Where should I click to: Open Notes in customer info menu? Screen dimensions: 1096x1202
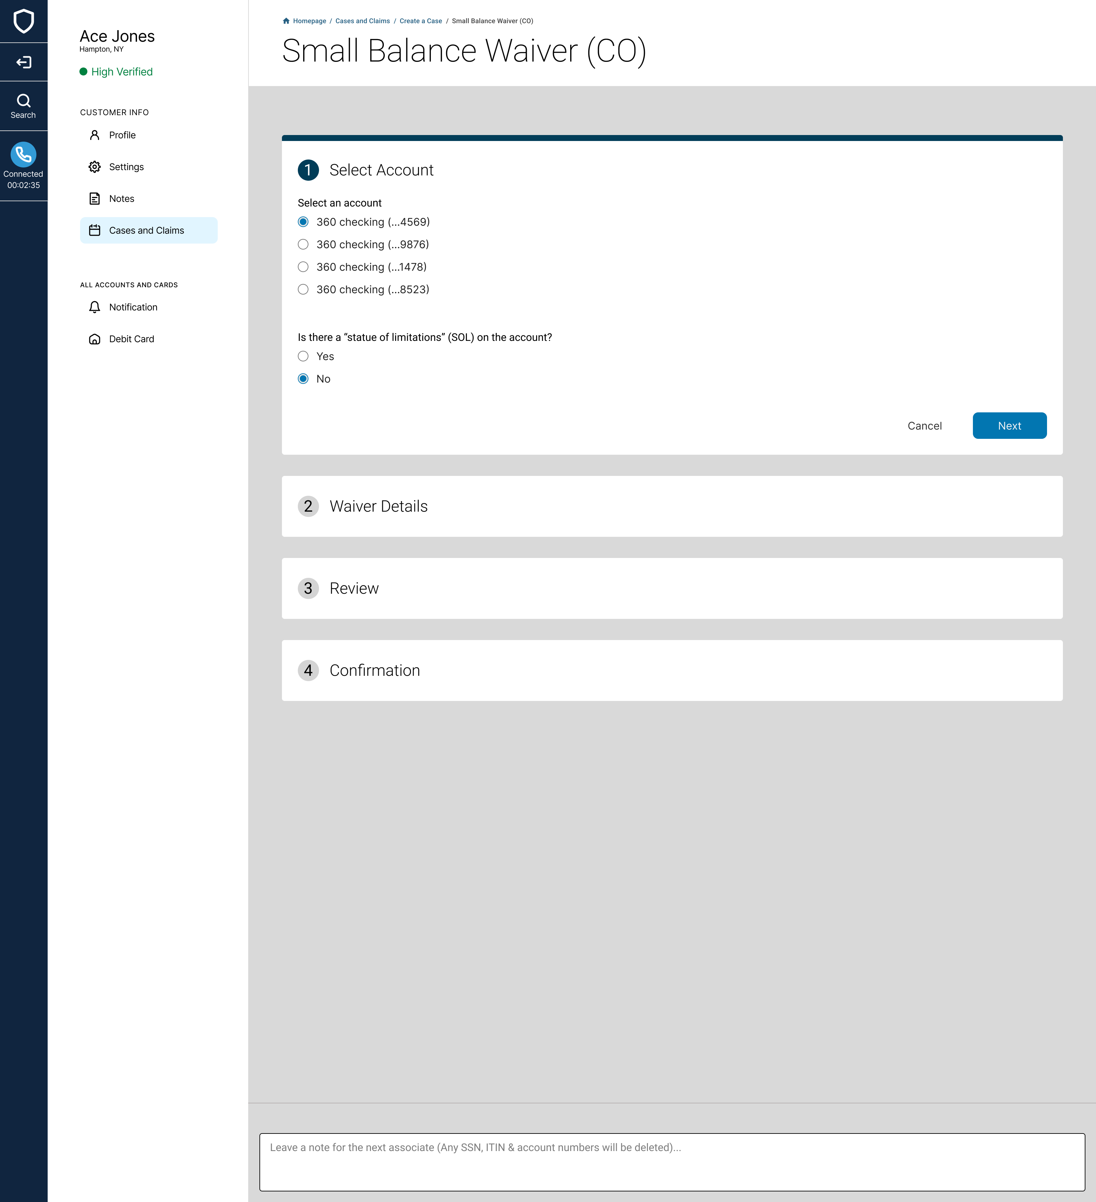(122, 199)
